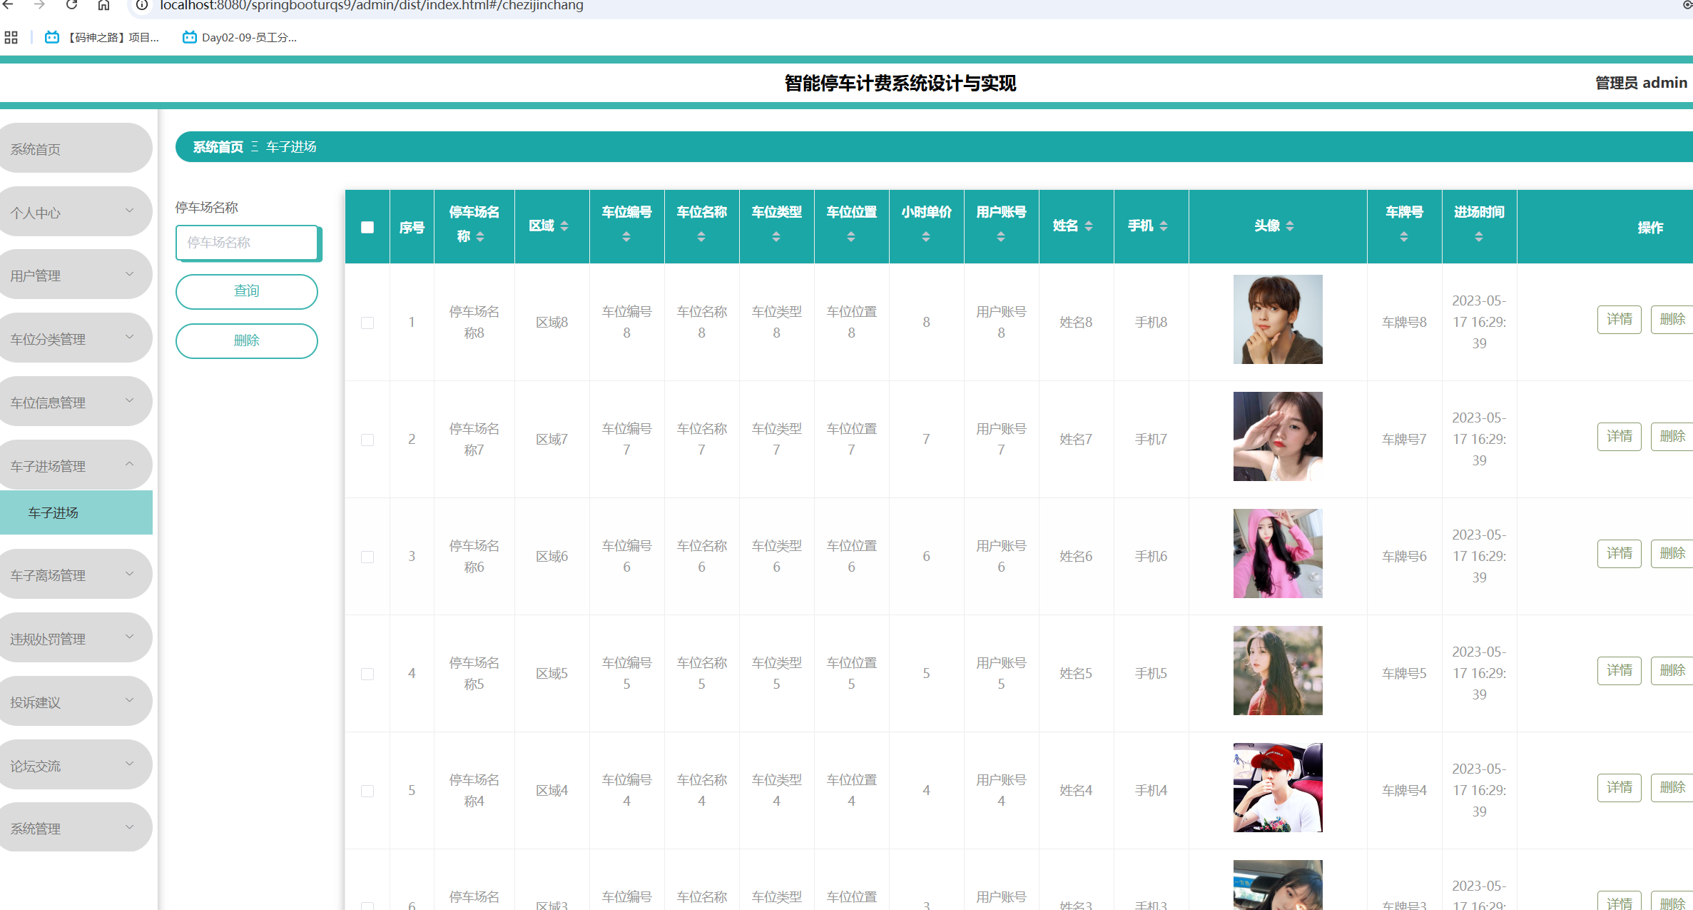Open 详情 for row 车牌号4

(1619, 787)
